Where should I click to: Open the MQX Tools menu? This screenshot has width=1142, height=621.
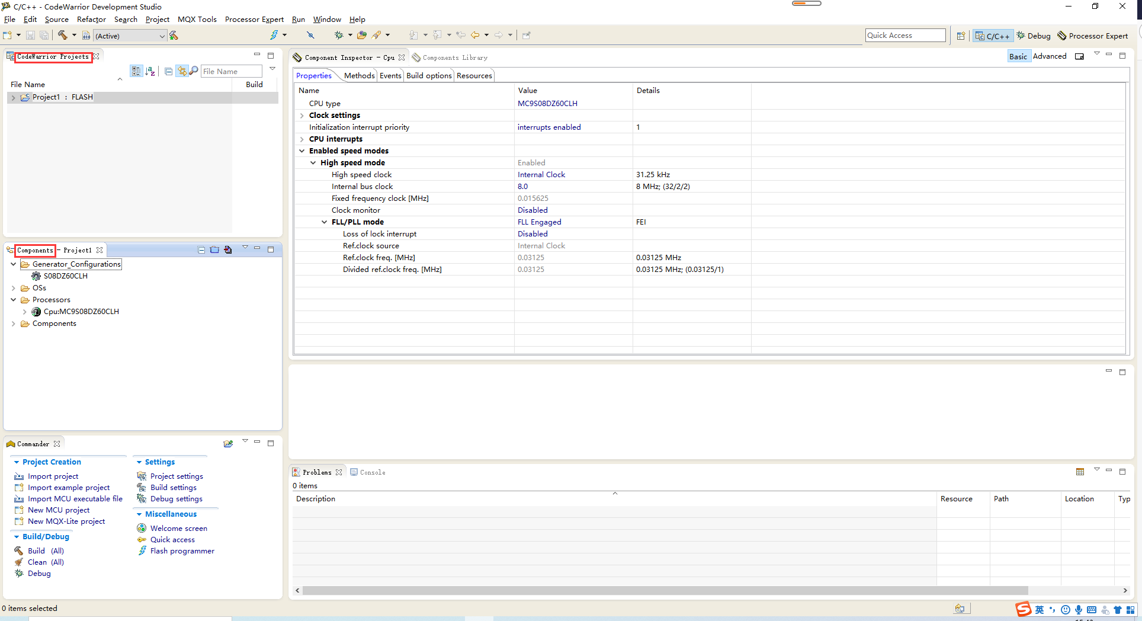197,20
